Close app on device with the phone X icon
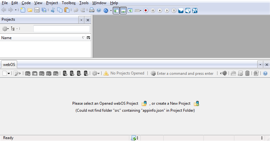 (86, 73)
